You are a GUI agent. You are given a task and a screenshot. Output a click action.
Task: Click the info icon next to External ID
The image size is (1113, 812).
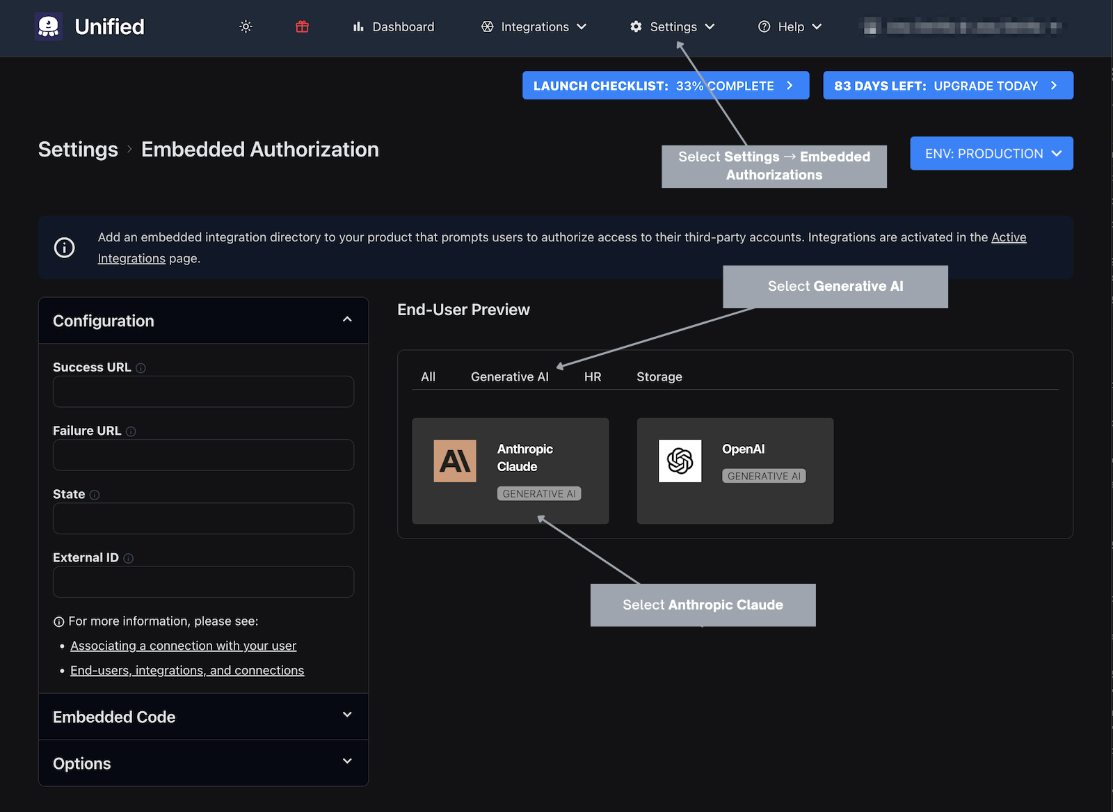pyautogui.click(x=129, y=557)
